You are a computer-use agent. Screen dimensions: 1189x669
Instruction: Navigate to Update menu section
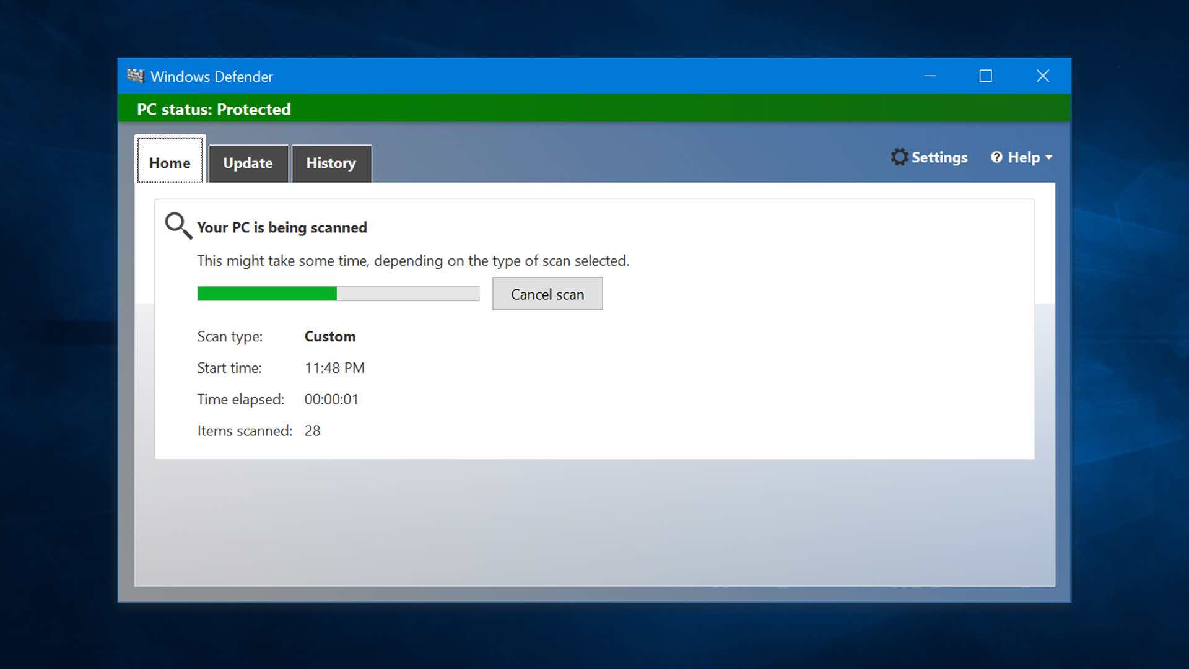(248, 162)
